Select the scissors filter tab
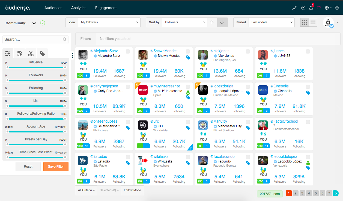The height and width of the screenshot is (201, 343). click(31, 53)
